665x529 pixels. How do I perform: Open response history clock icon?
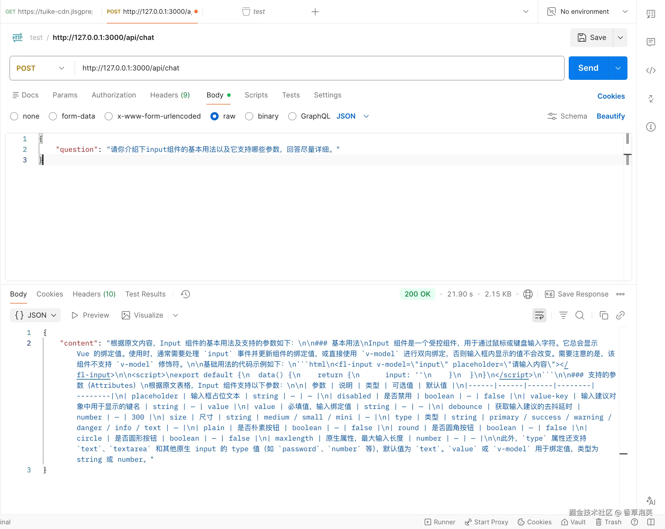(x=185, y=294)
